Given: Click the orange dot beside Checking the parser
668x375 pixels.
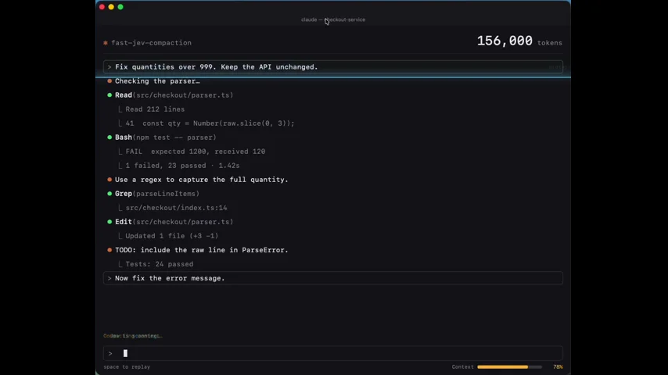Looking at the screenshot, I should click(110, 81).
